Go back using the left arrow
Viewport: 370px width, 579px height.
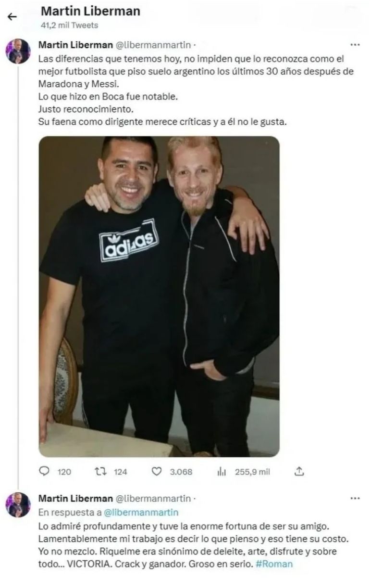click(12, 17)
